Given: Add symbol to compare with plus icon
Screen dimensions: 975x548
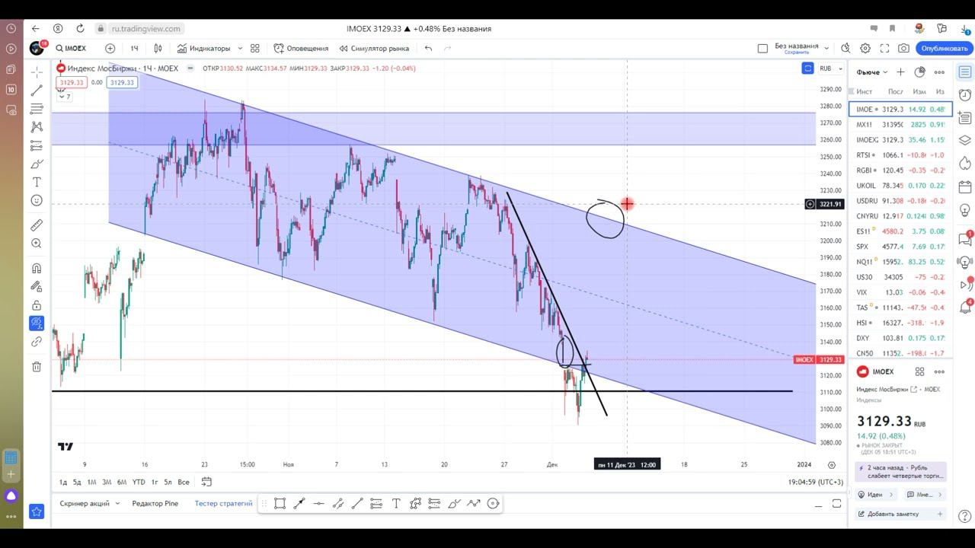Looking at the screenshot, I should 110,48.
